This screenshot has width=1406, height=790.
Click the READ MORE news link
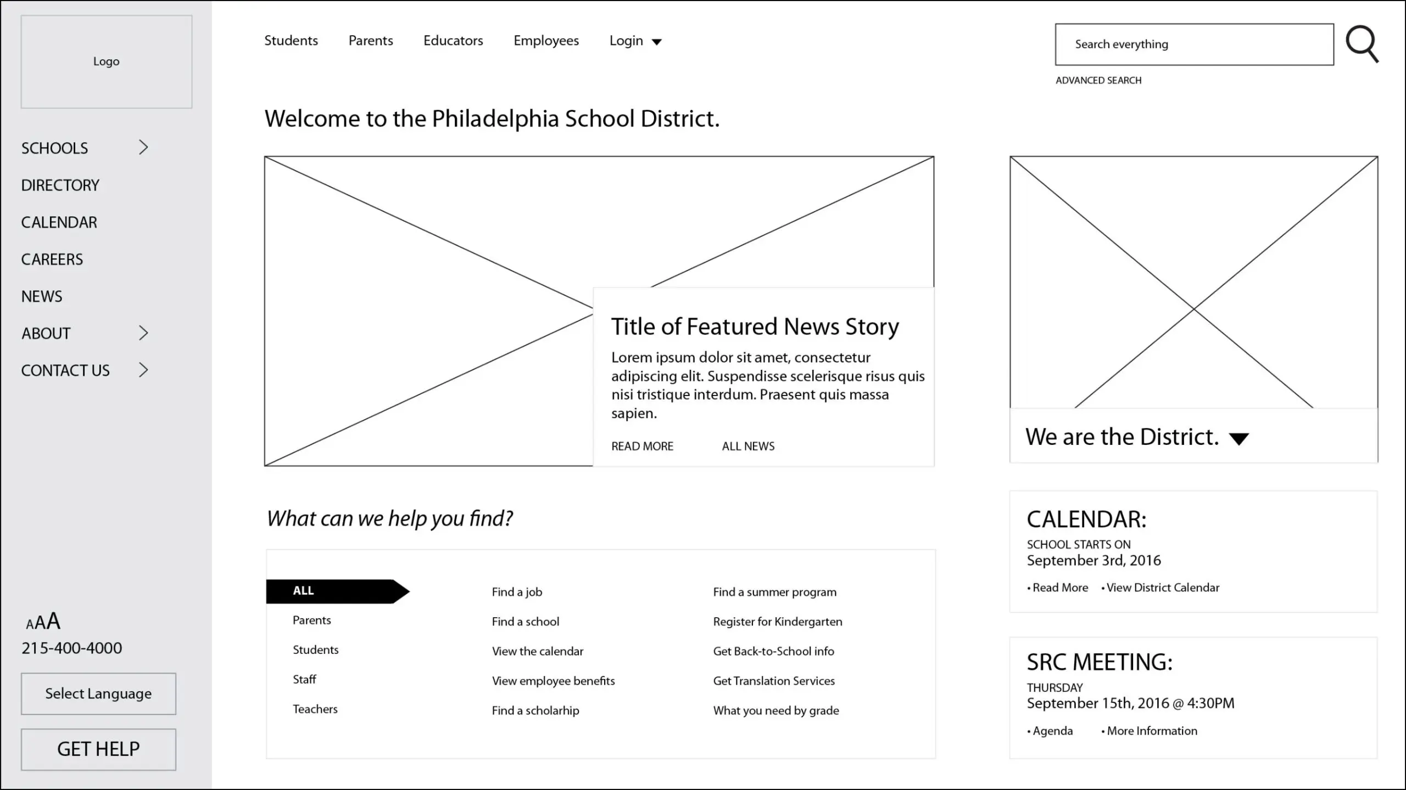pyautogui.click(x=642, y=447)
